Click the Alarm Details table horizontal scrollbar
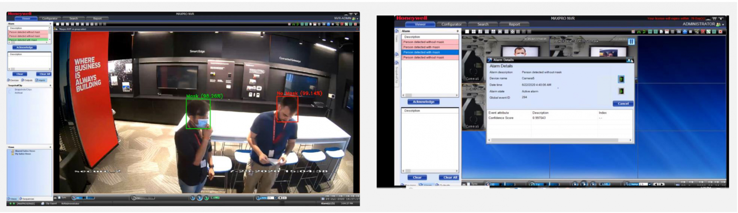Viewport: 738px width, 213px height. (x=560, y=140)
